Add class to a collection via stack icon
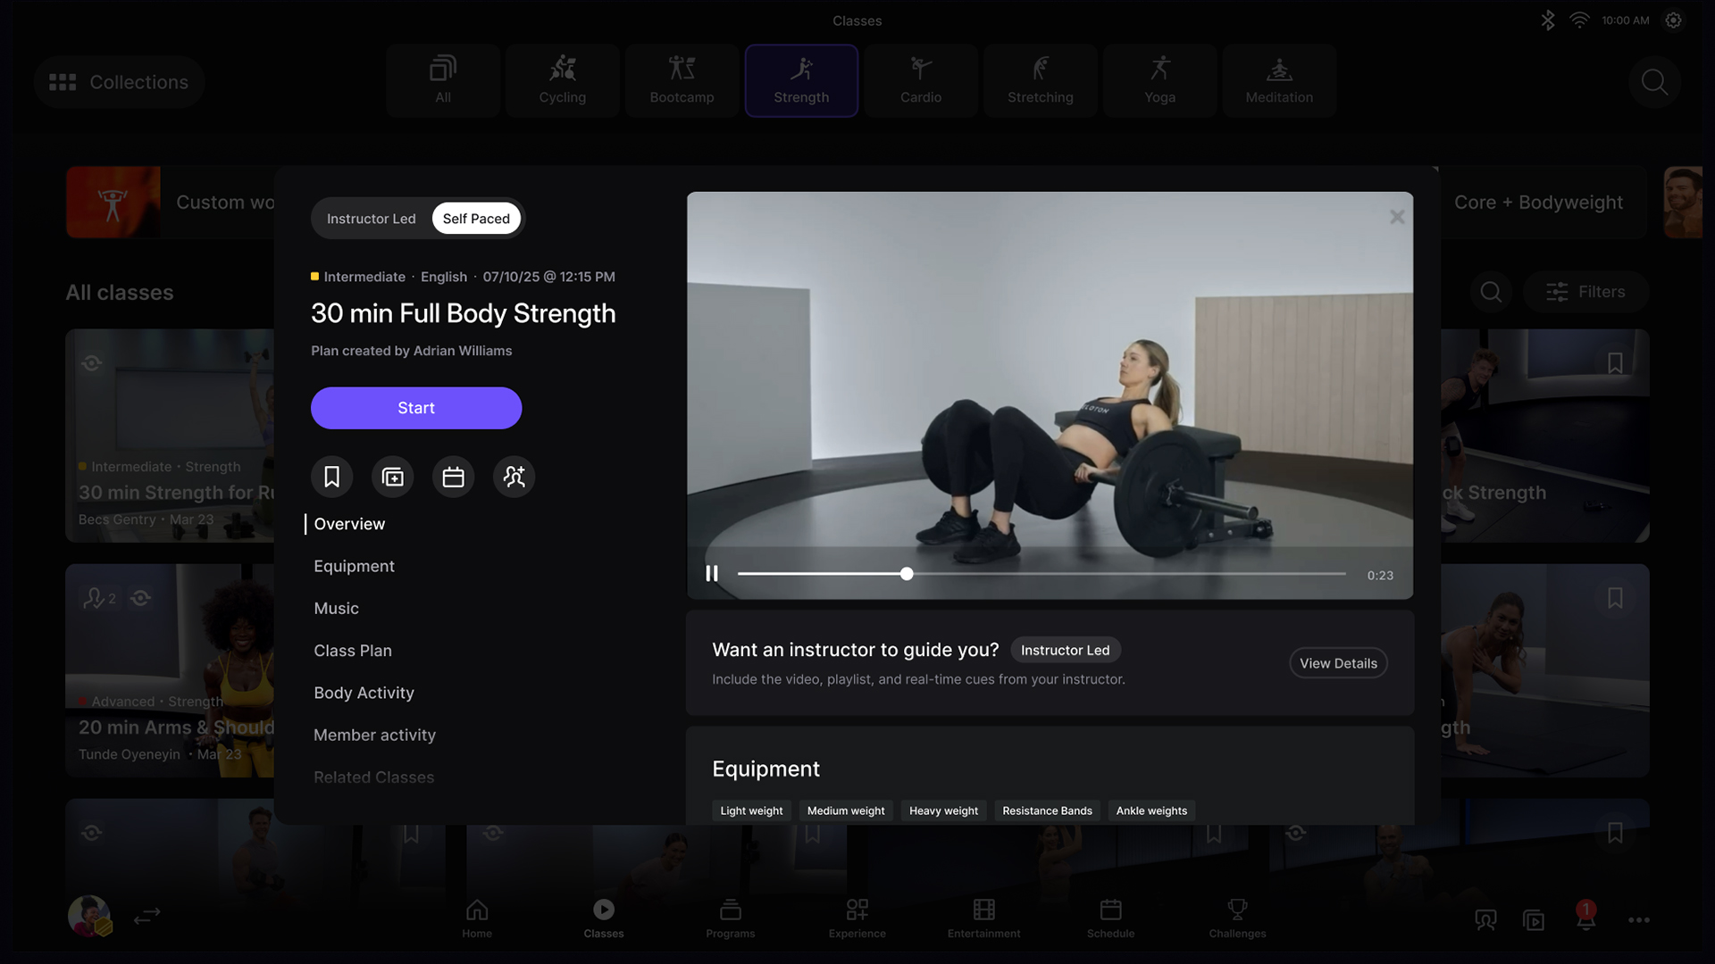Screen dimensions: 1715x964 click(392, 477)
